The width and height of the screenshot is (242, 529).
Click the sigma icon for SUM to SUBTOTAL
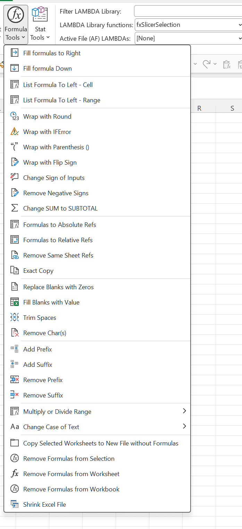coord(15,208)
